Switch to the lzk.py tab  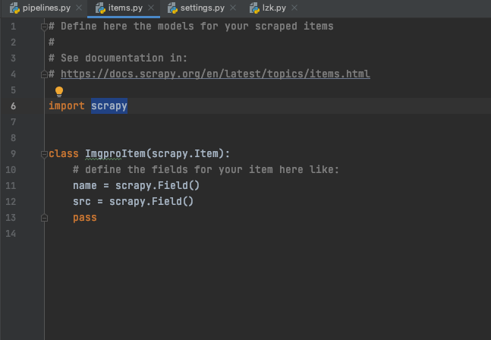click(274, 8)
